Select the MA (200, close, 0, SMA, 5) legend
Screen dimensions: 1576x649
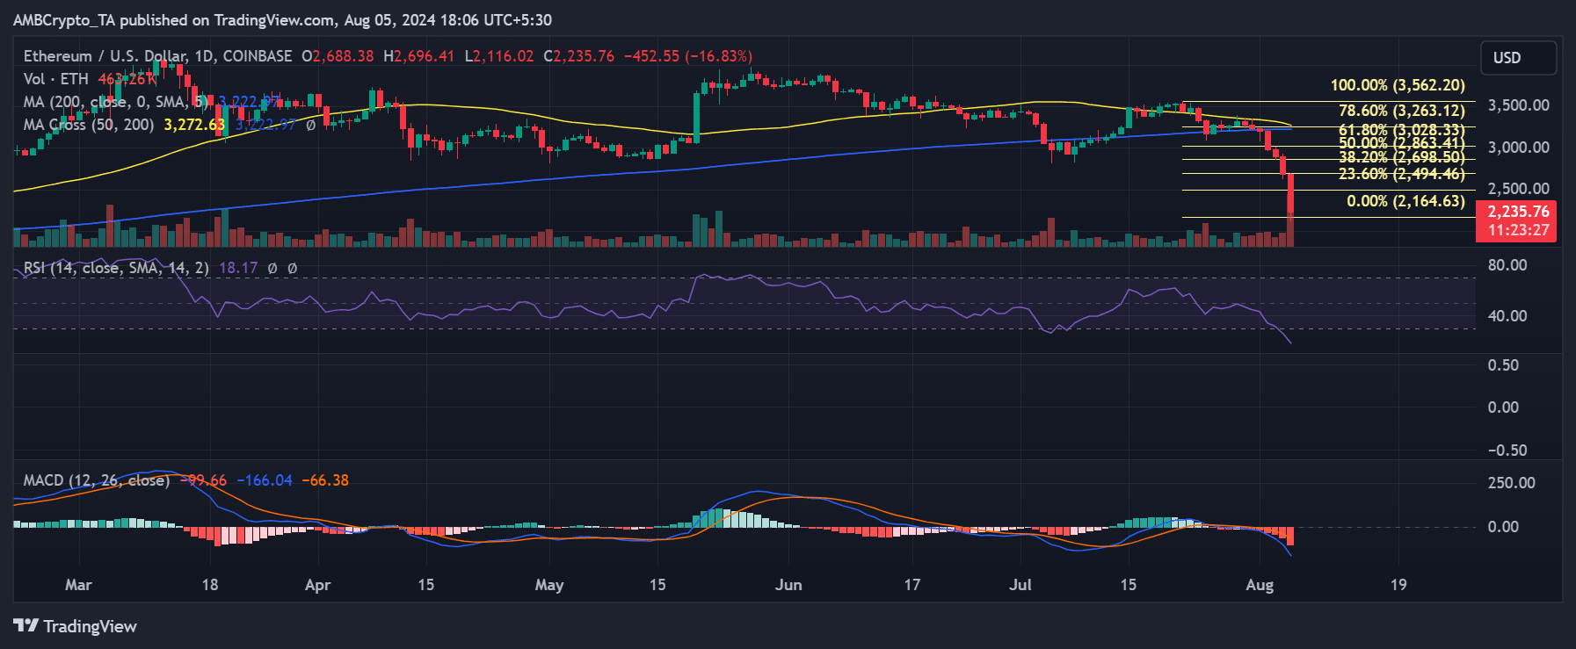point(117,102)
